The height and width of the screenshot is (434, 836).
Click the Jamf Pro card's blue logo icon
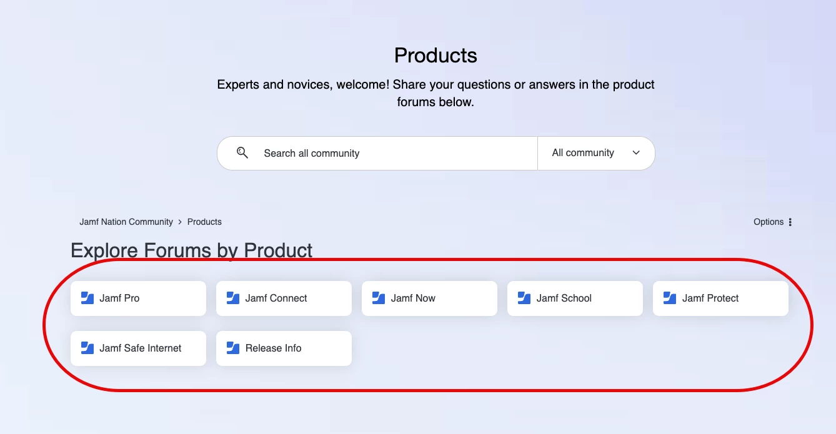point(87,298)
